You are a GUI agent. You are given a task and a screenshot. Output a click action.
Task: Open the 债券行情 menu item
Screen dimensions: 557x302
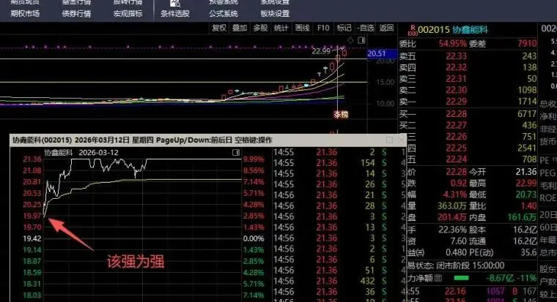pyautogui.click(x=76, y=14)
